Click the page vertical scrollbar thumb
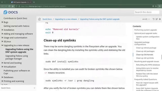 (161, 57)
